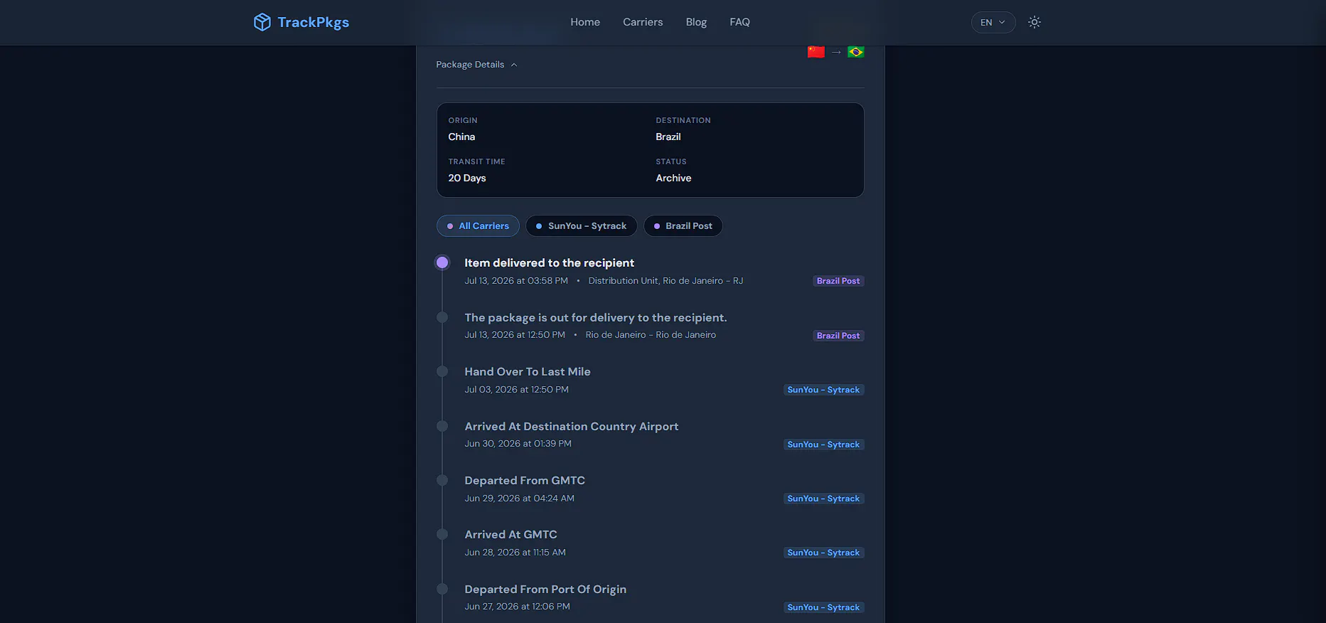Click the Hand Over To Last Mile dot
Screen dimensions: 1326x623
pos(442,371)
